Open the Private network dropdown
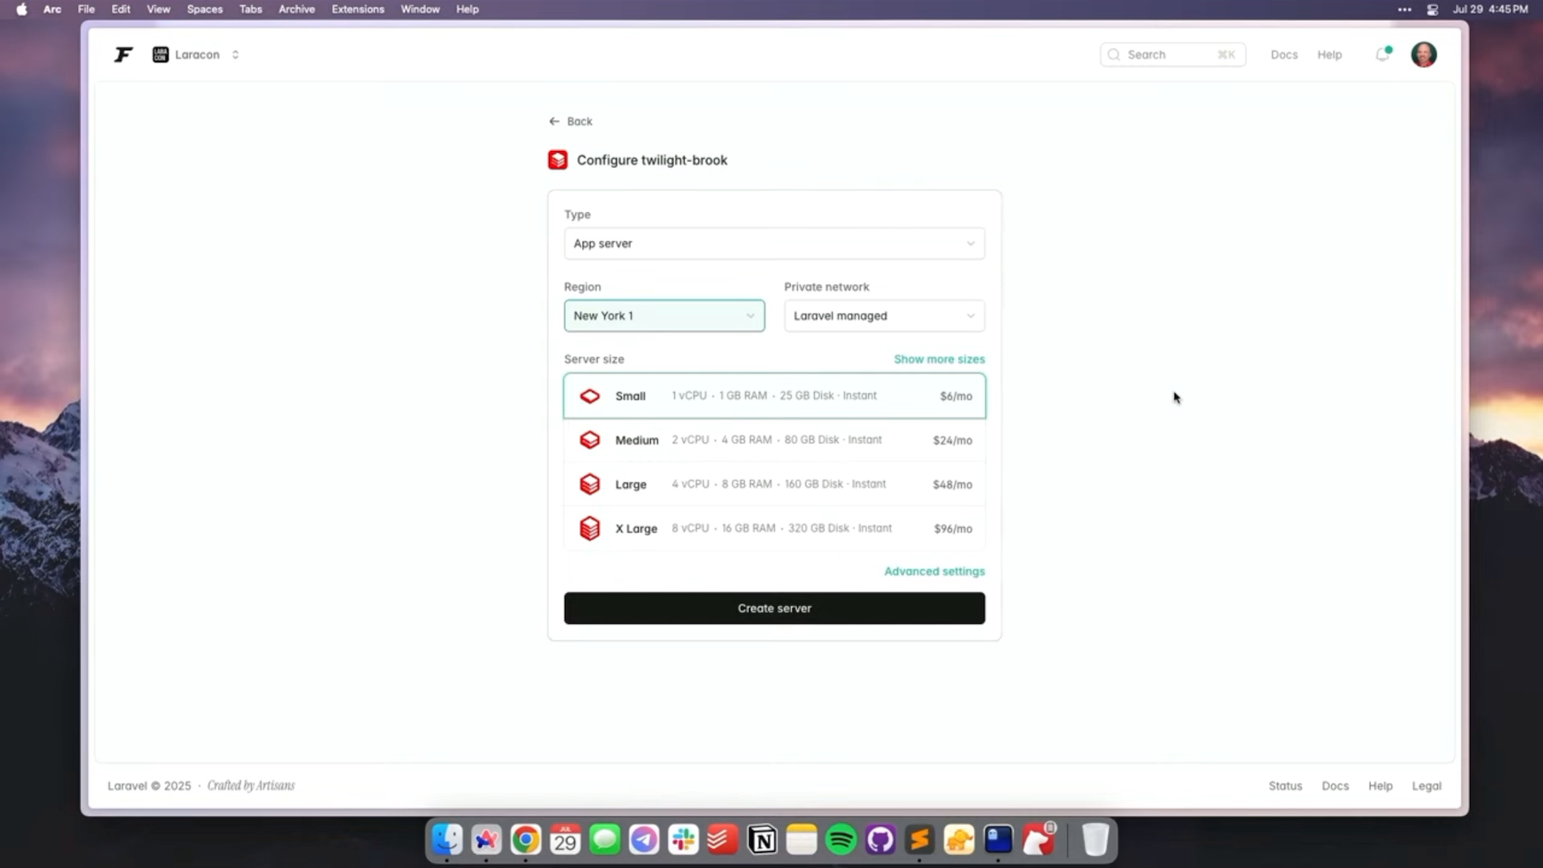Screen dimensions: 1543x868 [884, 316]
